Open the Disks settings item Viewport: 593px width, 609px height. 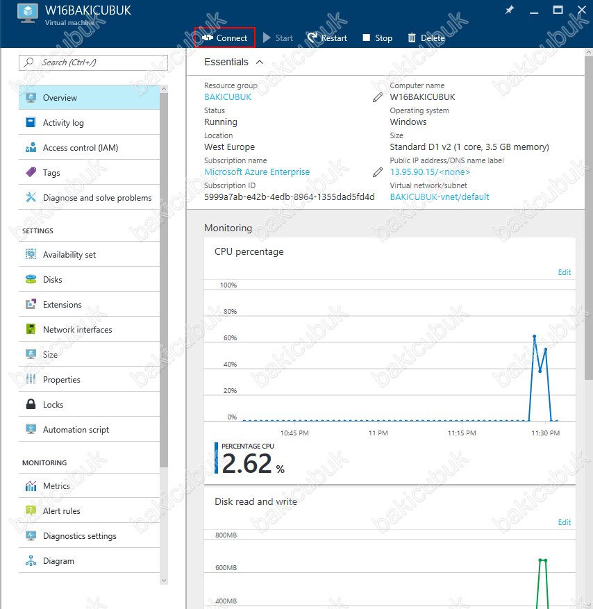89,280
